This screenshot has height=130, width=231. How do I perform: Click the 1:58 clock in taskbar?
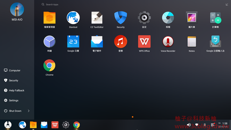coord(225,124)
